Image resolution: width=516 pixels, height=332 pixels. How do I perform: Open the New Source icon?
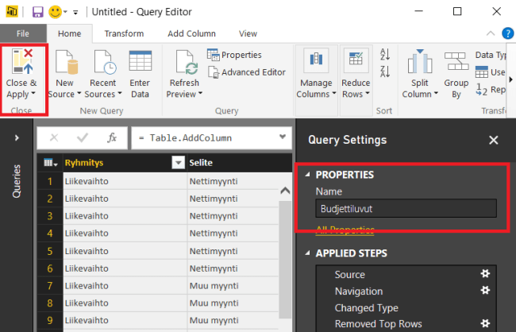coord(65,64)
